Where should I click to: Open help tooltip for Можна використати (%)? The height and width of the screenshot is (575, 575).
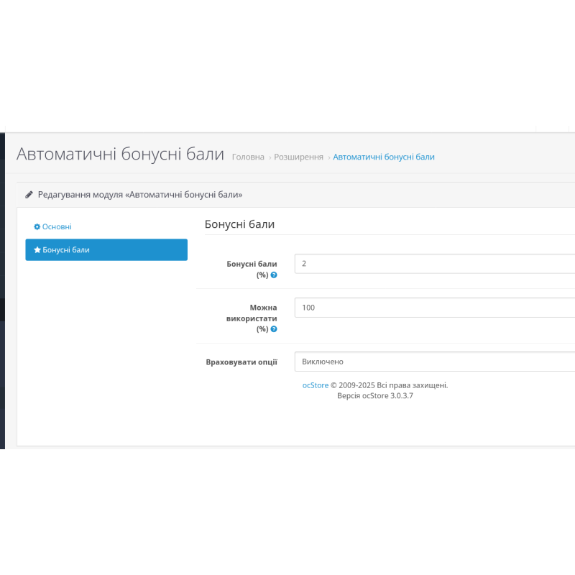274,328
